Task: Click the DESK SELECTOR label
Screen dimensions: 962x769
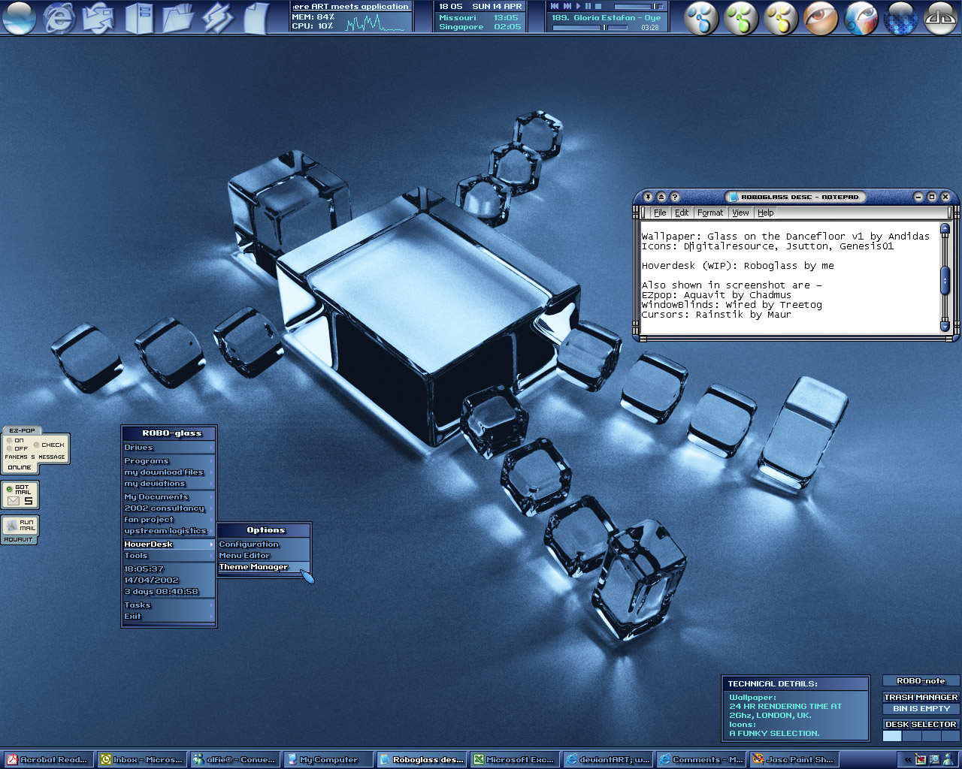Action: (921, 725)
